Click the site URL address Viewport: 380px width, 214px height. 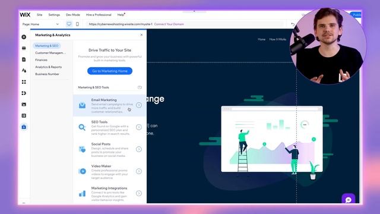coord(121,24)
